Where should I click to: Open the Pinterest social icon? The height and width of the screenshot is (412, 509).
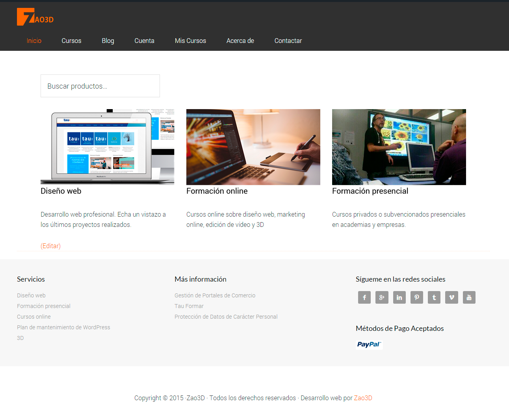coord(416,297)
